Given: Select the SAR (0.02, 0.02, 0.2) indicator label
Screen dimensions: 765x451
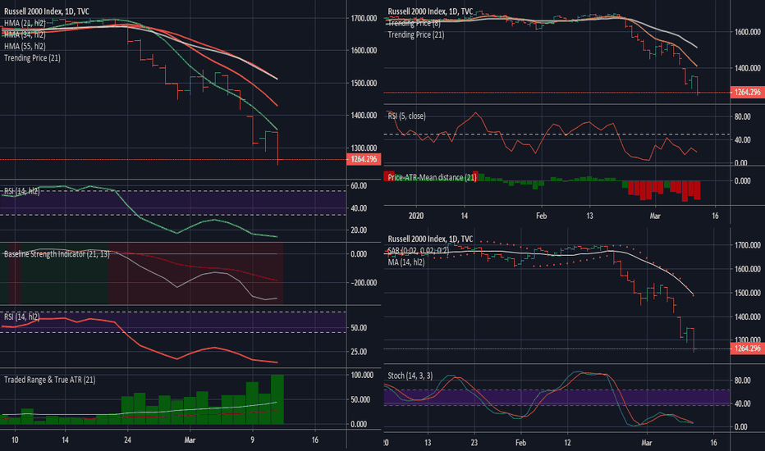Looking at the screenshot, I should [x=418, y=251].
